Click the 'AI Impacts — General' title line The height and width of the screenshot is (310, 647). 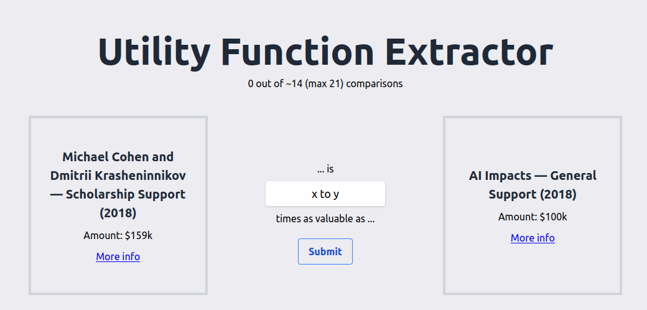[533, 176]
